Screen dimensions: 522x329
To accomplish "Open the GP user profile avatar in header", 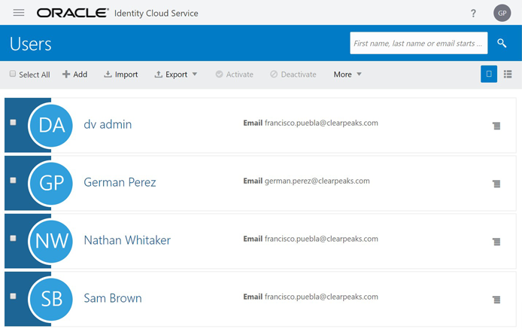I will 502,13.
